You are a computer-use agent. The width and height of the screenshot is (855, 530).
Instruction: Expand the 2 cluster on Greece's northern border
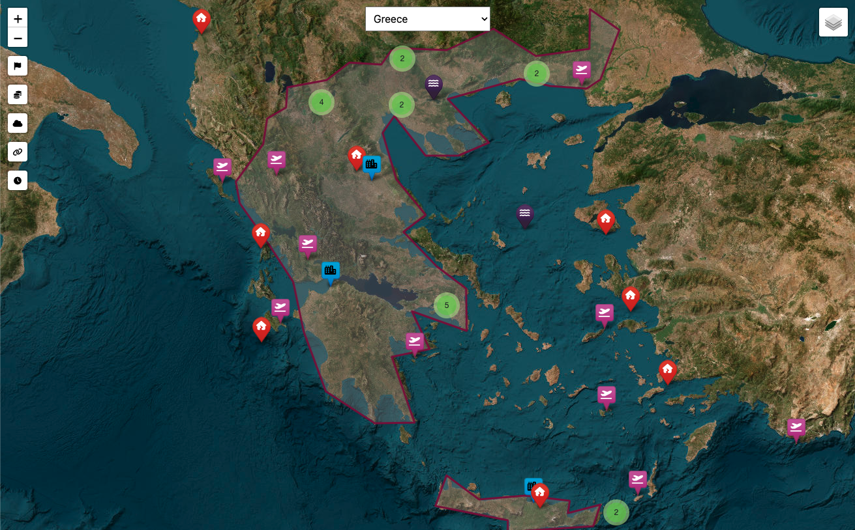click(402, 59)
